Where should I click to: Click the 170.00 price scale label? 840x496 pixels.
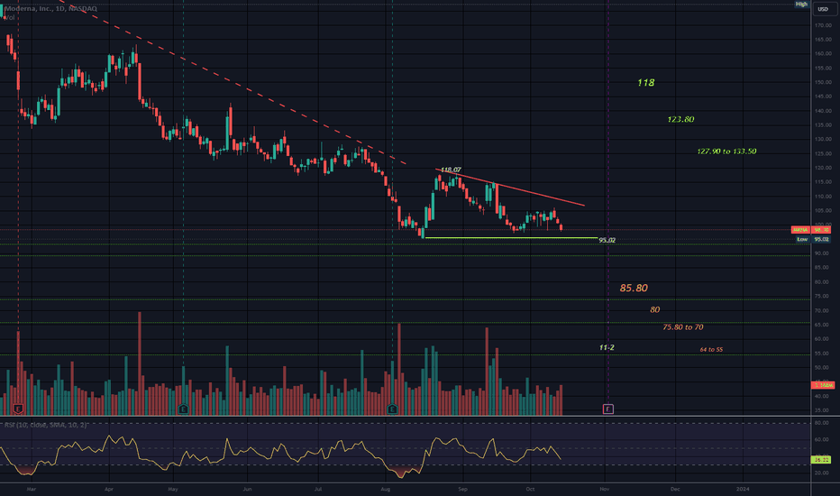[822, 25]
